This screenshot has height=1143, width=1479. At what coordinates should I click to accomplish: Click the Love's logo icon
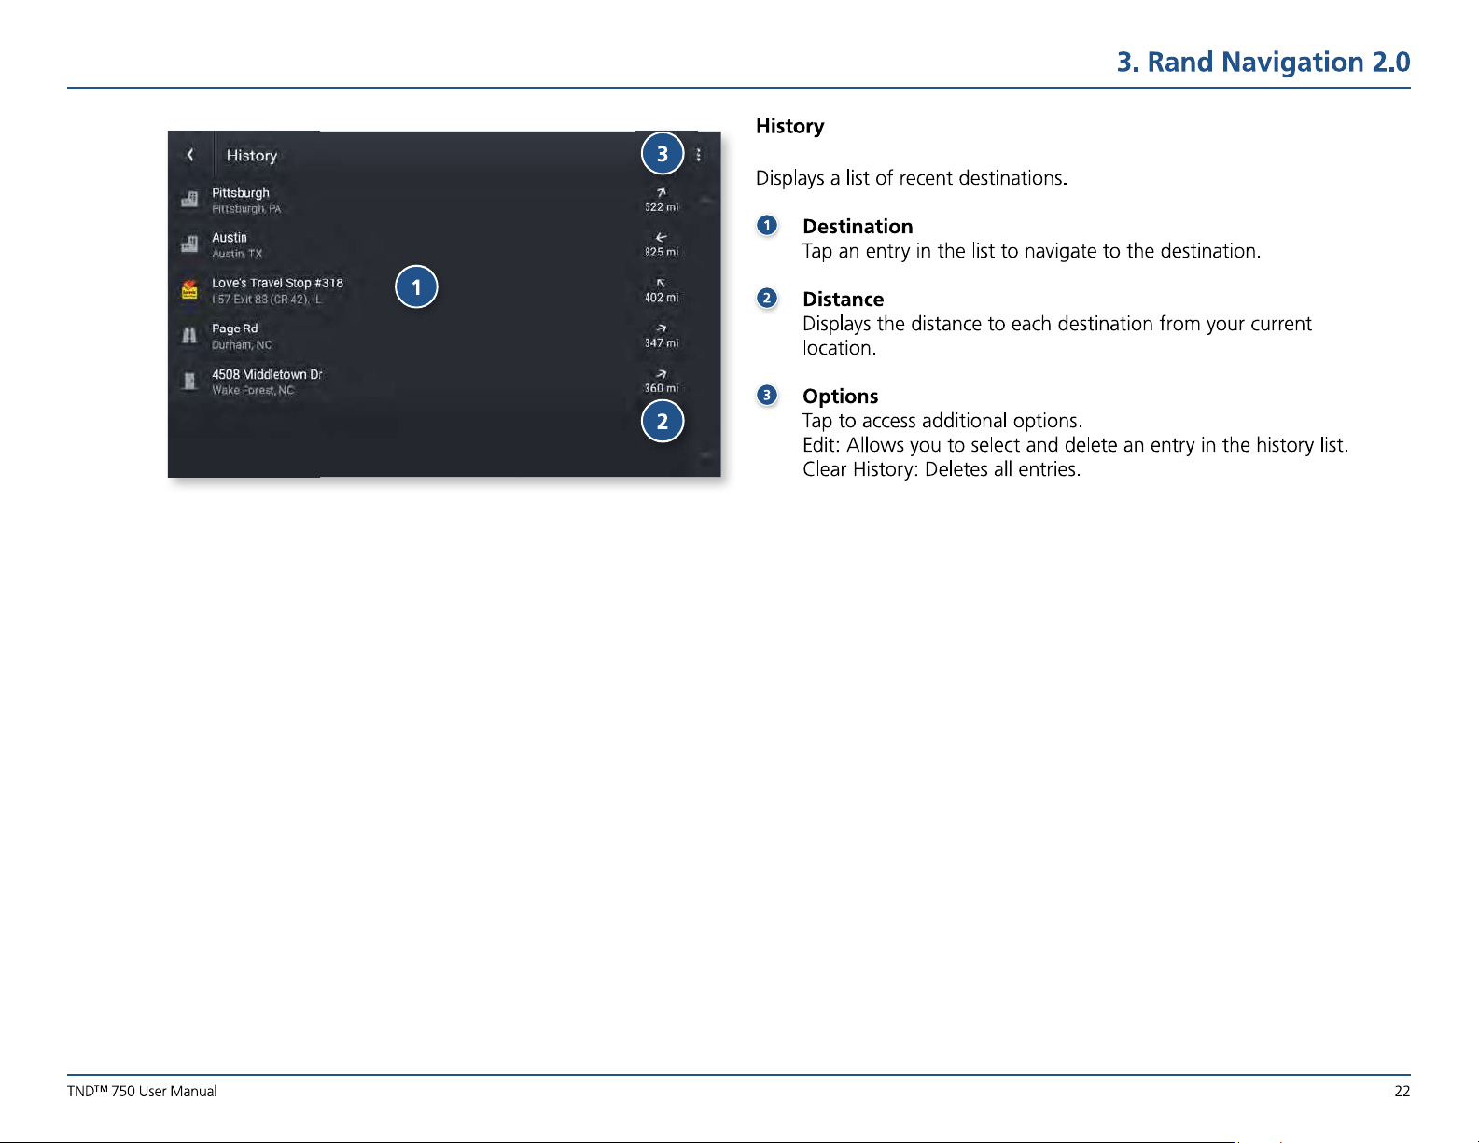189,289
